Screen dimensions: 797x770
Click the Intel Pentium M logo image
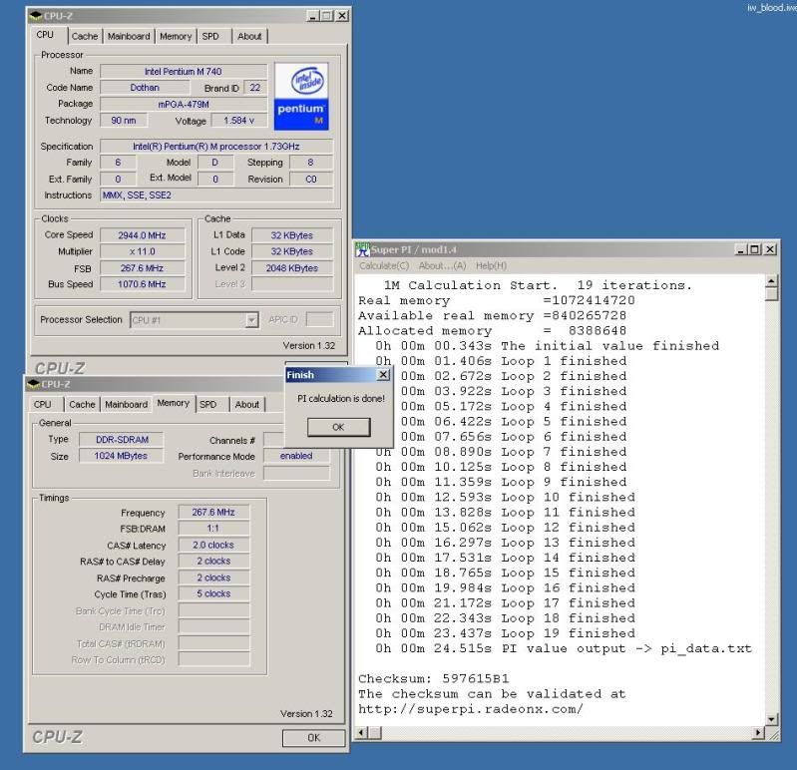tap(301, 97)
